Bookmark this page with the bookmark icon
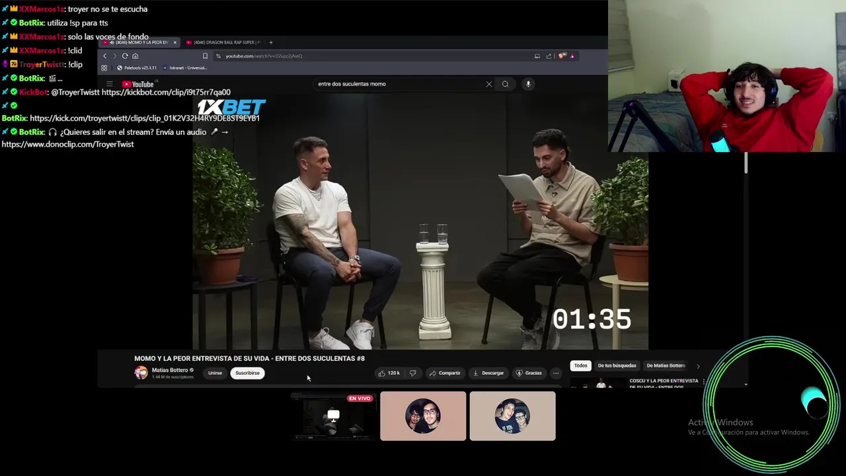This screenshot has height=476, width=846. [x=205, y=56]
